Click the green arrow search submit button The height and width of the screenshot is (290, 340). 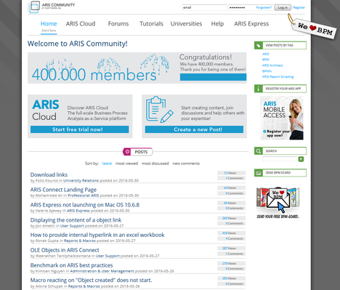301,159
